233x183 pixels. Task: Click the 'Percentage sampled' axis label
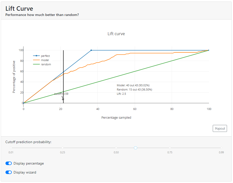click(x=116, y=117)
